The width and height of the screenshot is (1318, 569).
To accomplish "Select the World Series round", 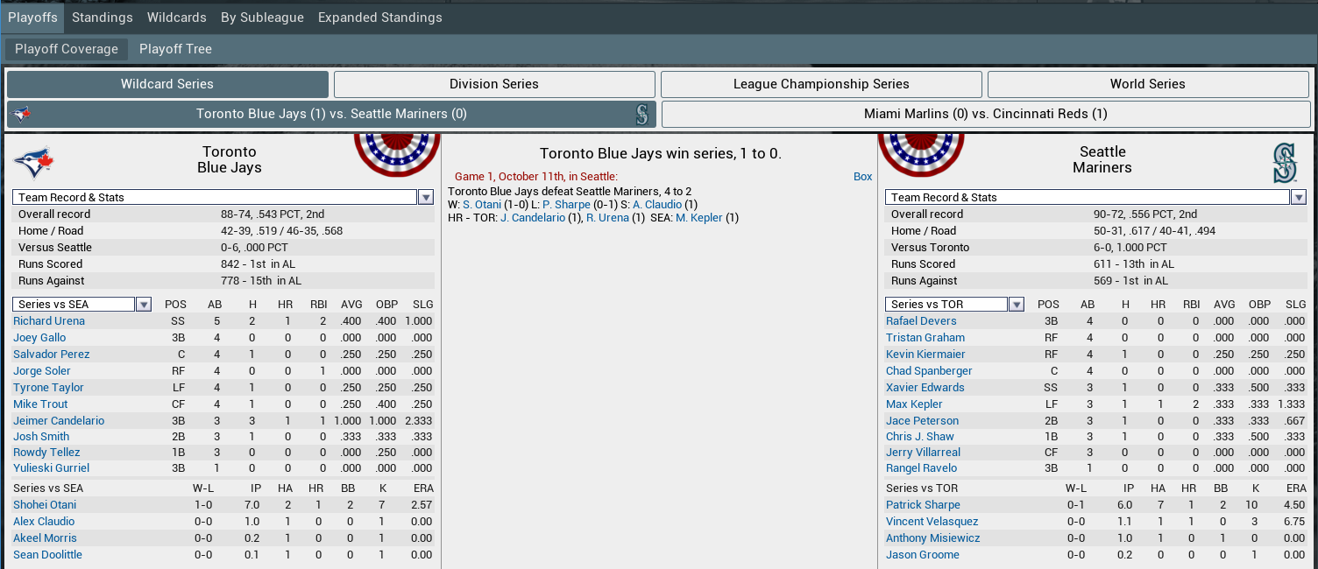I will (1147, 84).
